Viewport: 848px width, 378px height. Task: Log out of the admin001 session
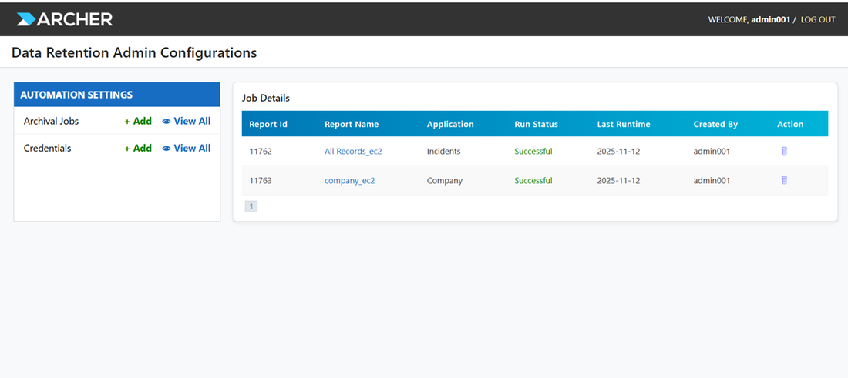click(818, 19)
